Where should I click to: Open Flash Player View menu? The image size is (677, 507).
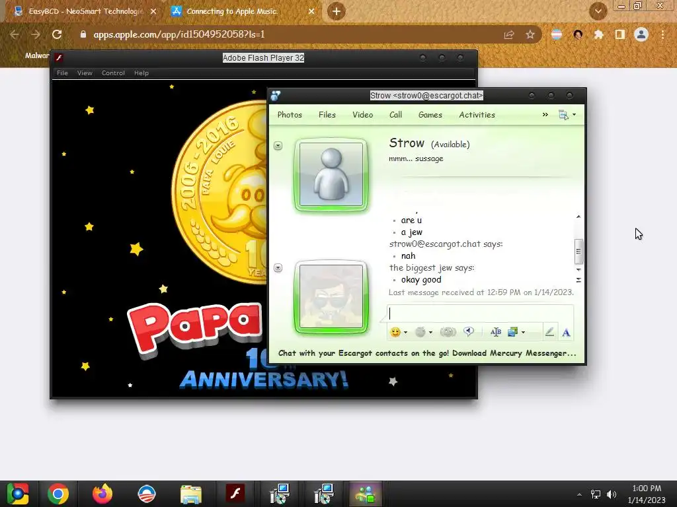[85, 73]
